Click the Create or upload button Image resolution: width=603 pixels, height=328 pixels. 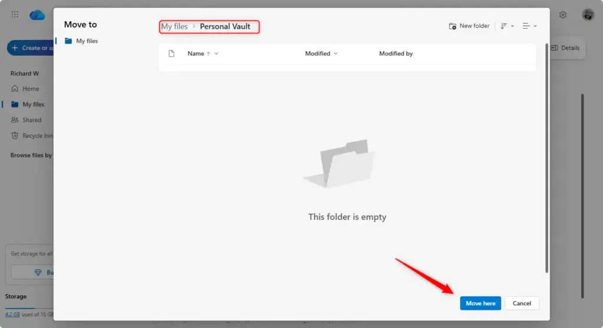(31, 48)
